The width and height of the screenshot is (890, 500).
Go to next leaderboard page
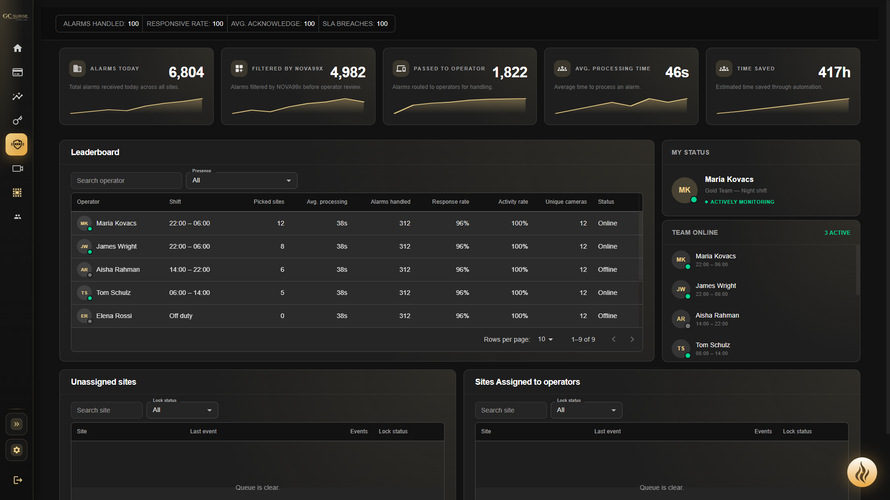point(632,339)
